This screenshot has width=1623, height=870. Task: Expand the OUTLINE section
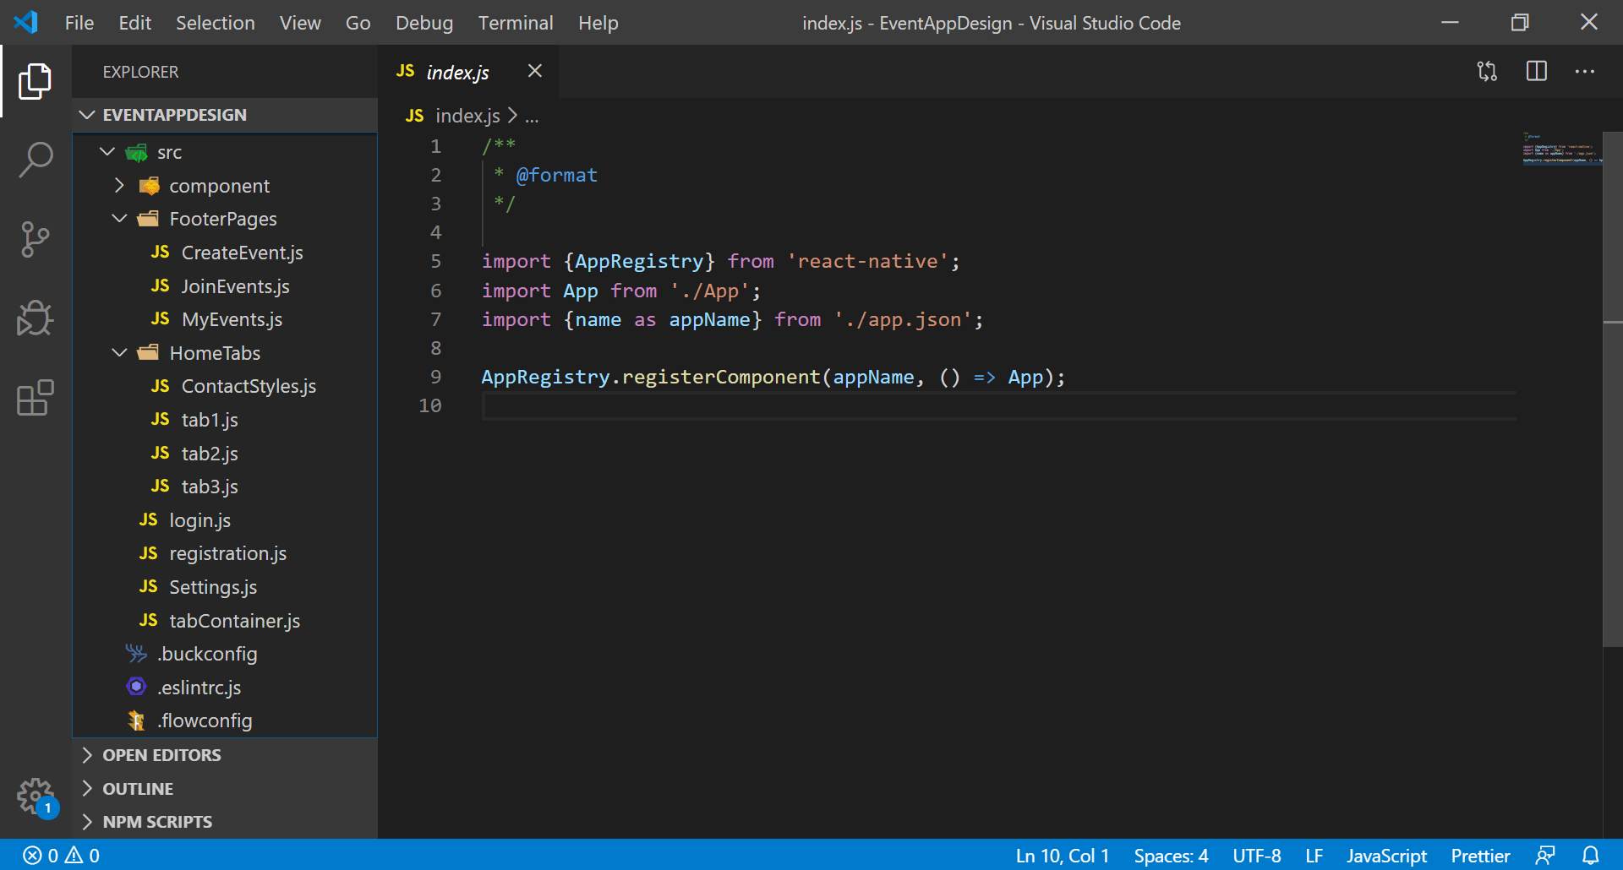point(225,789)
